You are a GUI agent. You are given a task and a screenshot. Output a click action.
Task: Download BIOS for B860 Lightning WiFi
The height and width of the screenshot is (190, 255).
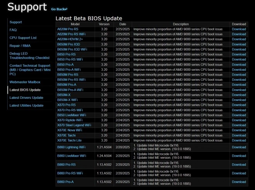click(x=239, y=147)
